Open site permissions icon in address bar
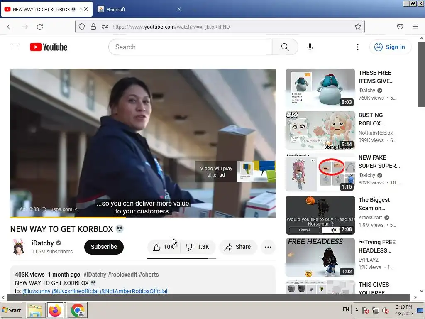The height and width of the screenshot is (319, 425). [105, 27]
